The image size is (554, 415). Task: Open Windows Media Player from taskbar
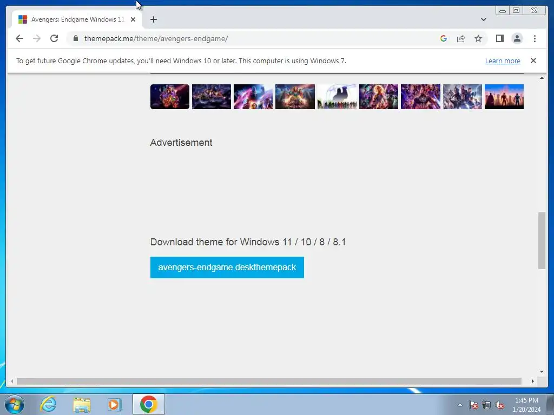[x=115, y=404]
